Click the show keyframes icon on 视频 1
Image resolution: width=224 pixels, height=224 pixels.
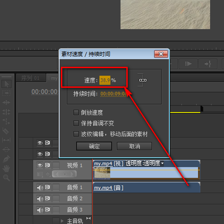click(48, 174)
